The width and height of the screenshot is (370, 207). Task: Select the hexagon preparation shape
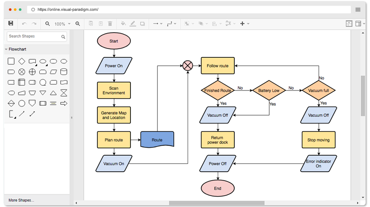coord(64,61)
